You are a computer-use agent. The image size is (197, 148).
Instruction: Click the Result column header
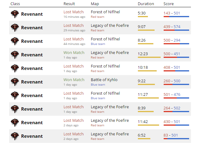point(69,4)
